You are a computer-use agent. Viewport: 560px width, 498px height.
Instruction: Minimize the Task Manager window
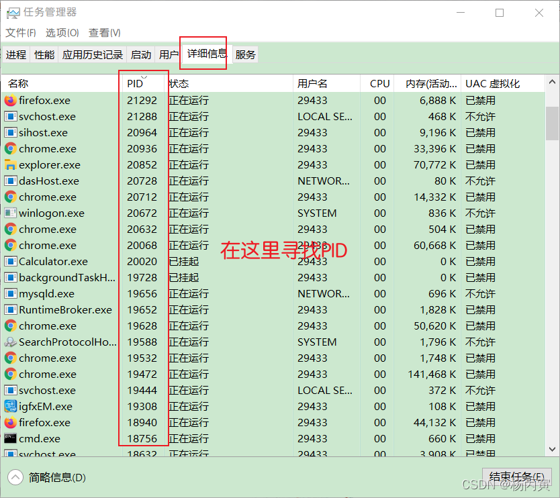click(461, 13)
